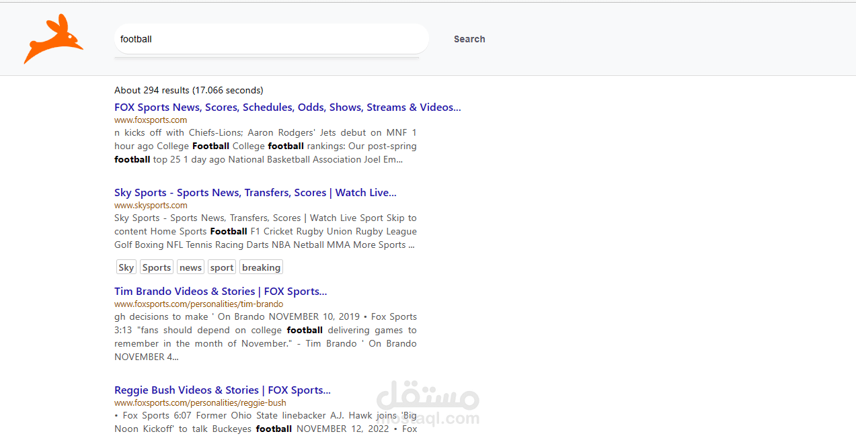Select the "Sky" tag
This screenshot has width=856, height=436.
coord(126,267)
